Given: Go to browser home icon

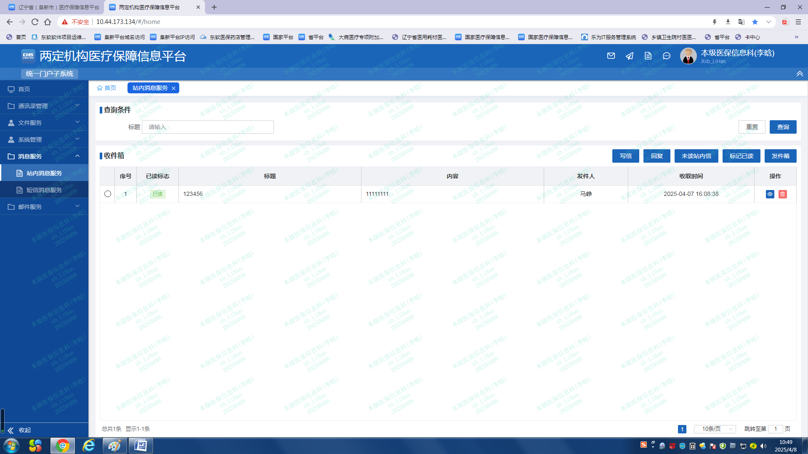Looking at the screenshot, I should (x=48, y=22).
